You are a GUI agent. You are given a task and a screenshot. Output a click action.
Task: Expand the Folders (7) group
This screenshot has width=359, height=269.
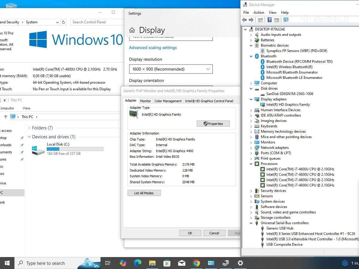point(29,128)
